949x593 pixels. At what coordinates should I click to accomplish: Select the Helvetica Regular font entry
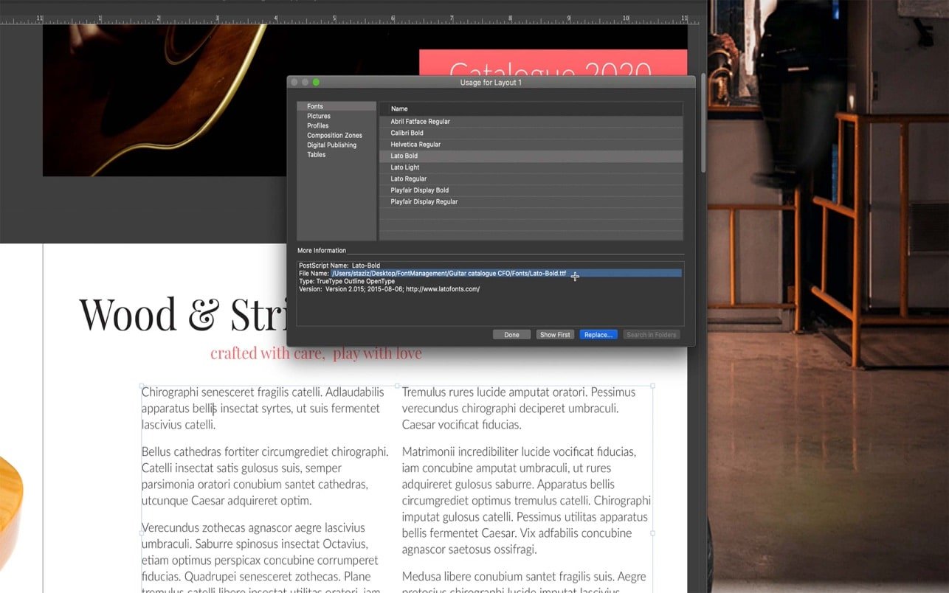click(x=415, y=145)
